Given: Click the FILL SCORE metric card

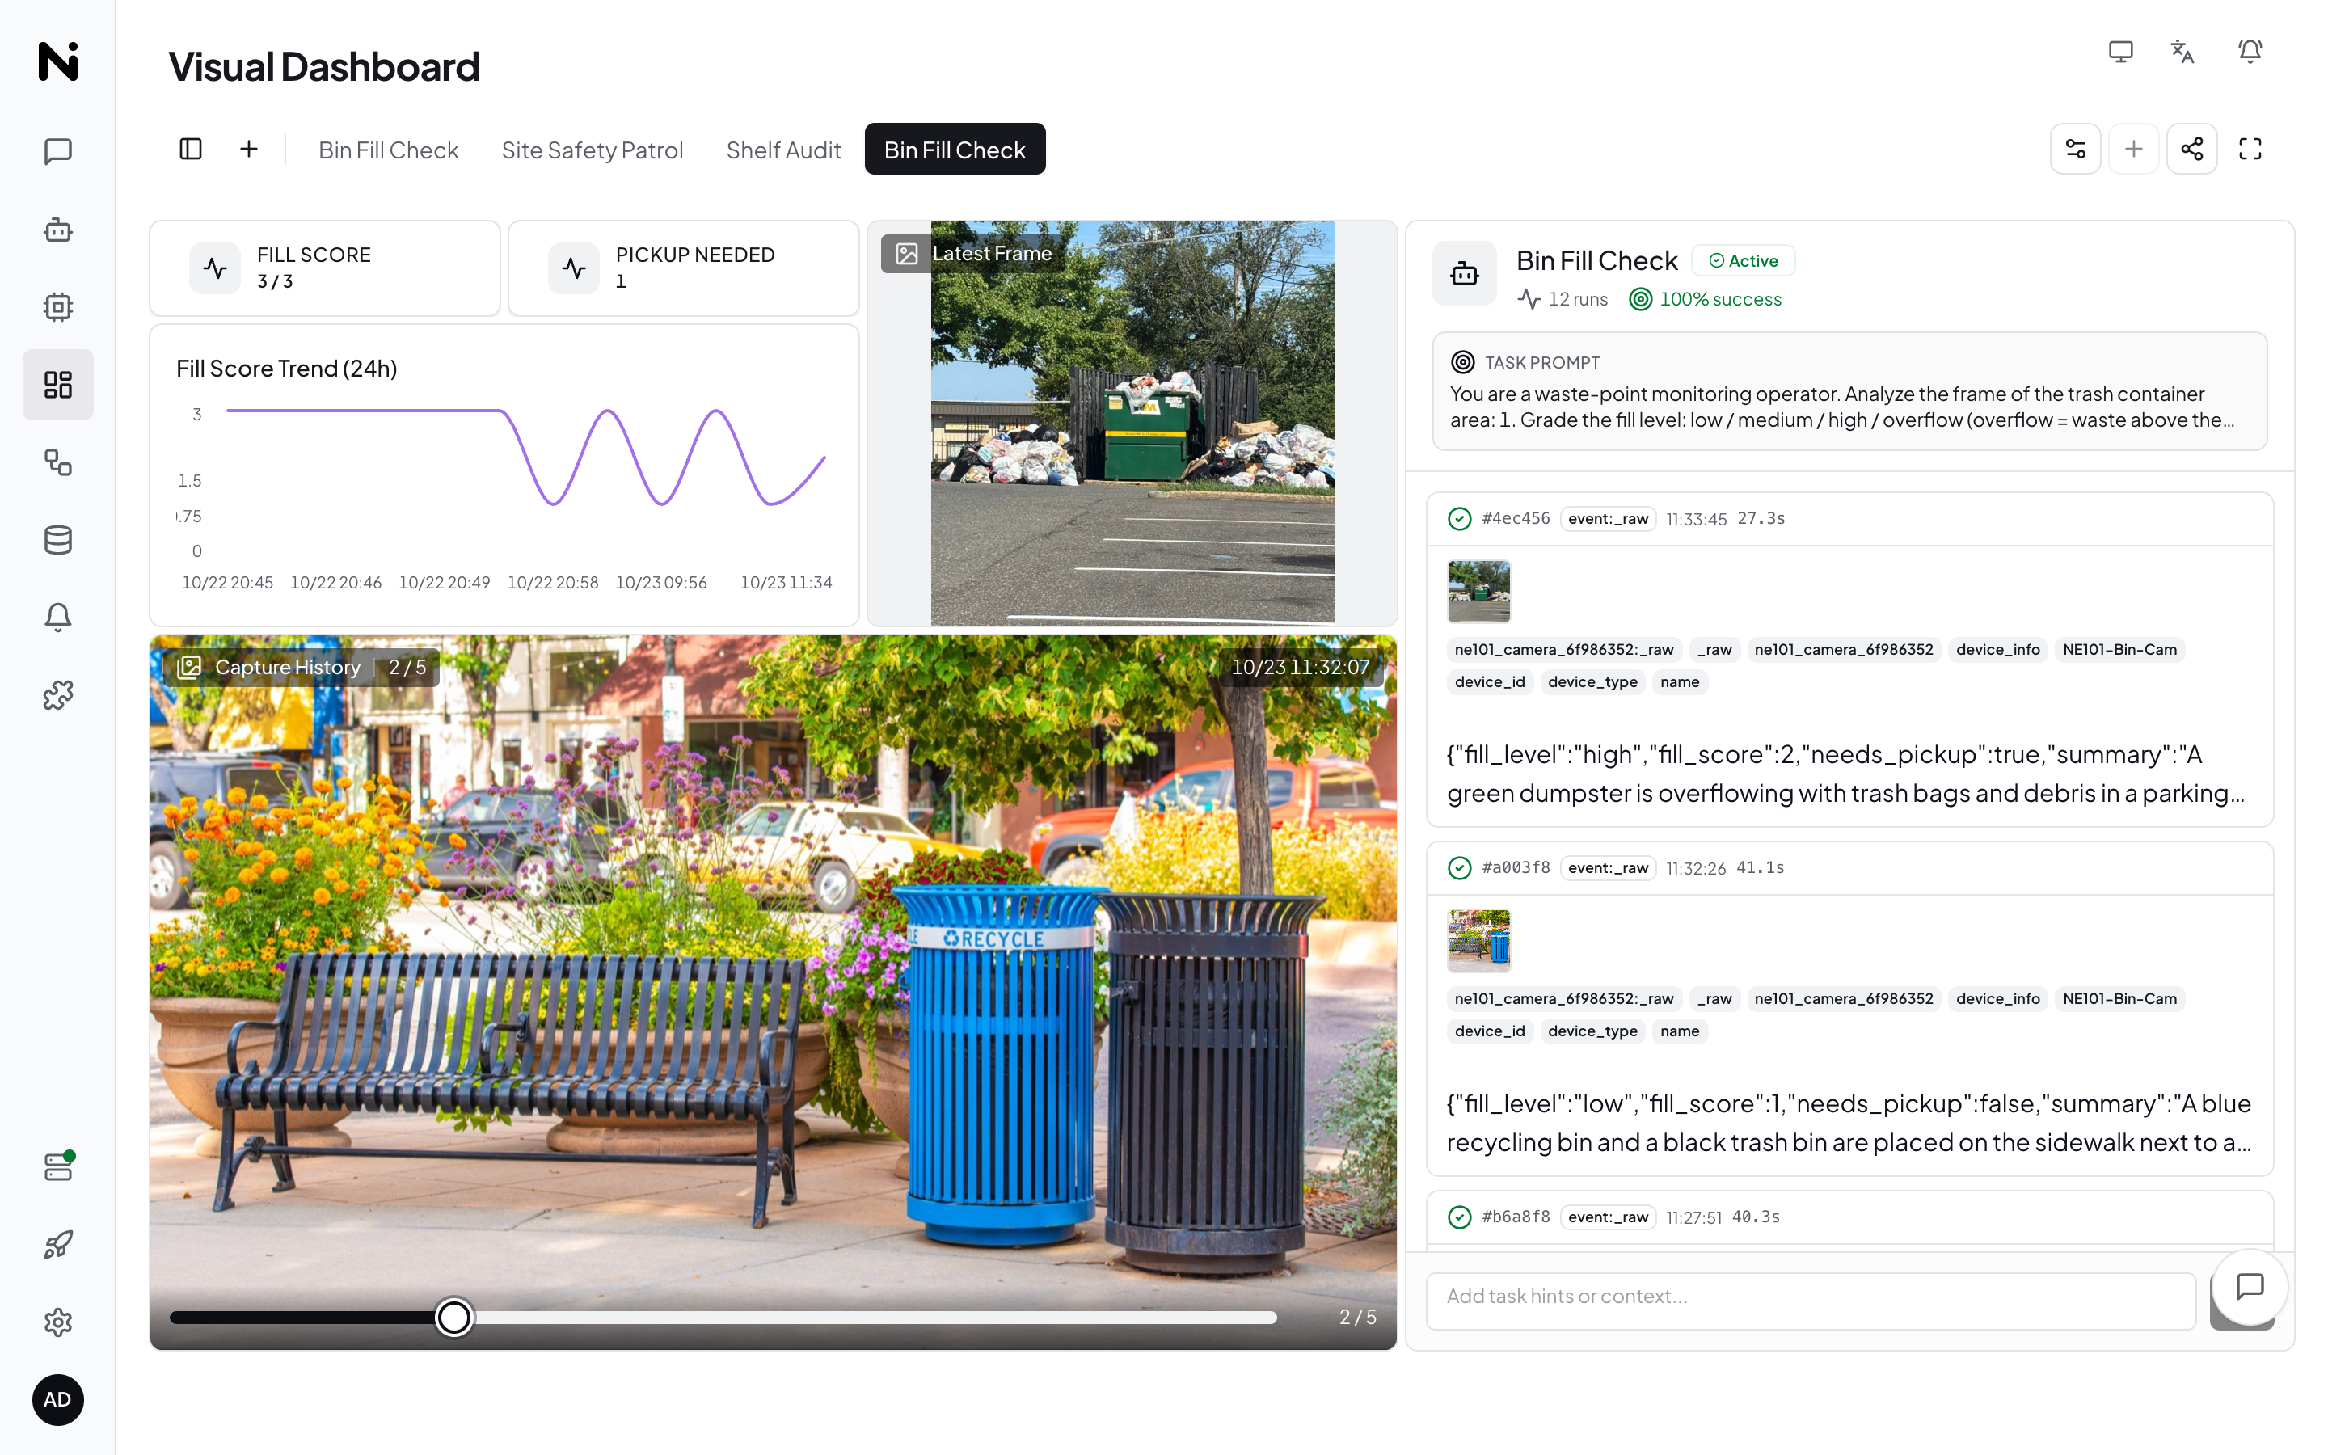Looking at the screenshot, I should (x=324, y=268).
